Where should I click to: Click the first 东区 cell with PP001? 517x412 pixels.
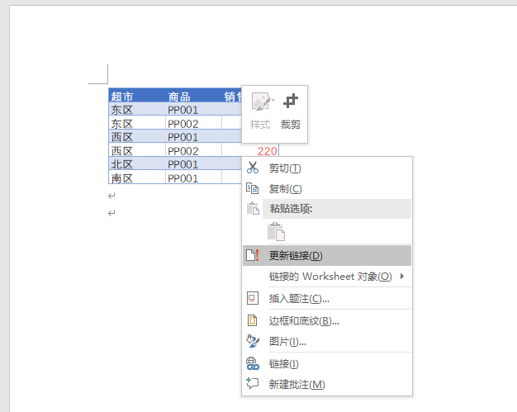[x=137, y=109]
